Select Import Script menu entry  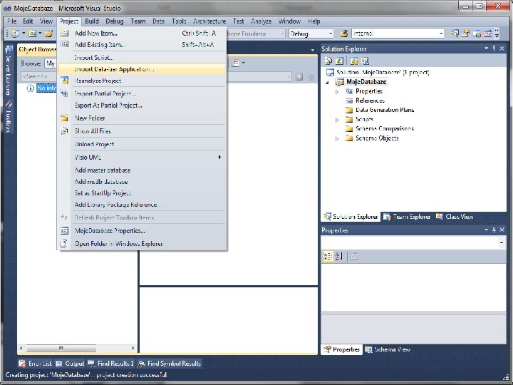tap(142, 57)
